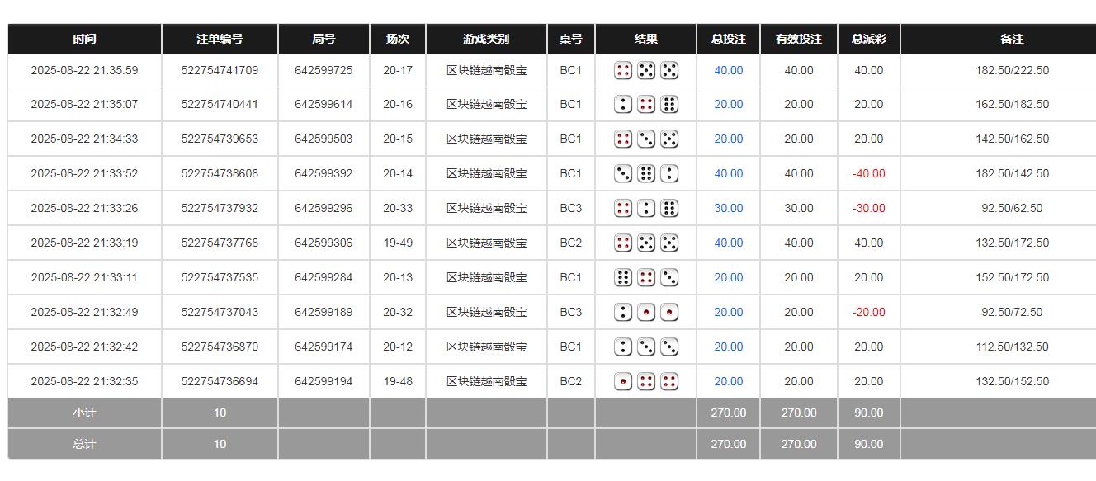Click the red-pip dice icon in row 20-32
This screenshot has width=1096, height=481.
coord(646,312)
